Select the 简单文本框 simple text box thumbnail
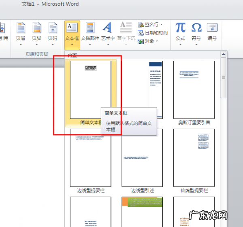 tap(90, 90)
